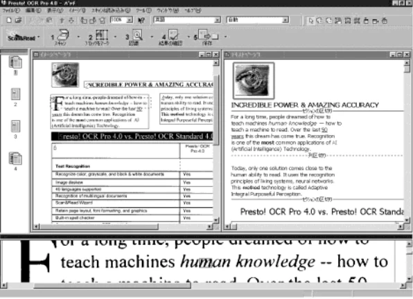Click the bold word 'most' in text pane
413x299 pixels.
tap(267, 143)
